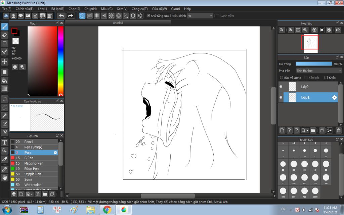Click the foreground black color swatch

point(14,31)
